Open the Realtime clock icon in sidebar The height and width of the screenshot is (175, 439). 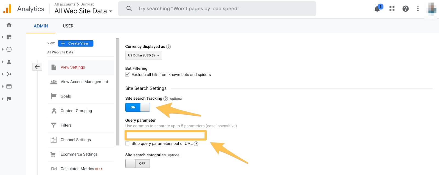pos(9,49)
